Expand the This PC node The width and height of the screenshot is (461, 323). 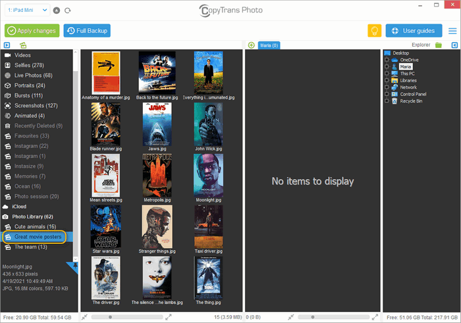click(387, 74)
